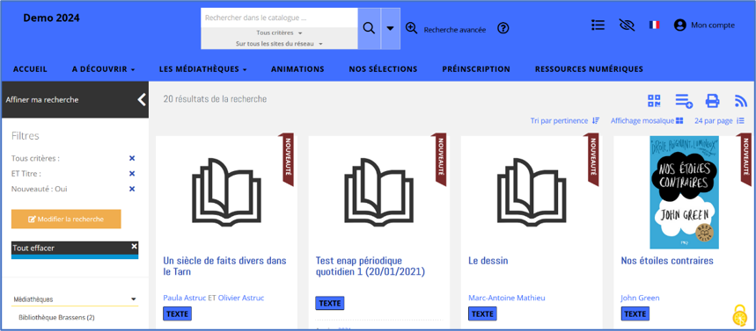Click author John Green link
Screen dimensions: 756x331
pyautogui.click(x=640, y=298)
